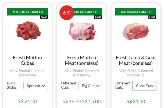Expand the 'Cube Cut' Different Cuts dropdown
164x108 pixels.
144,86
